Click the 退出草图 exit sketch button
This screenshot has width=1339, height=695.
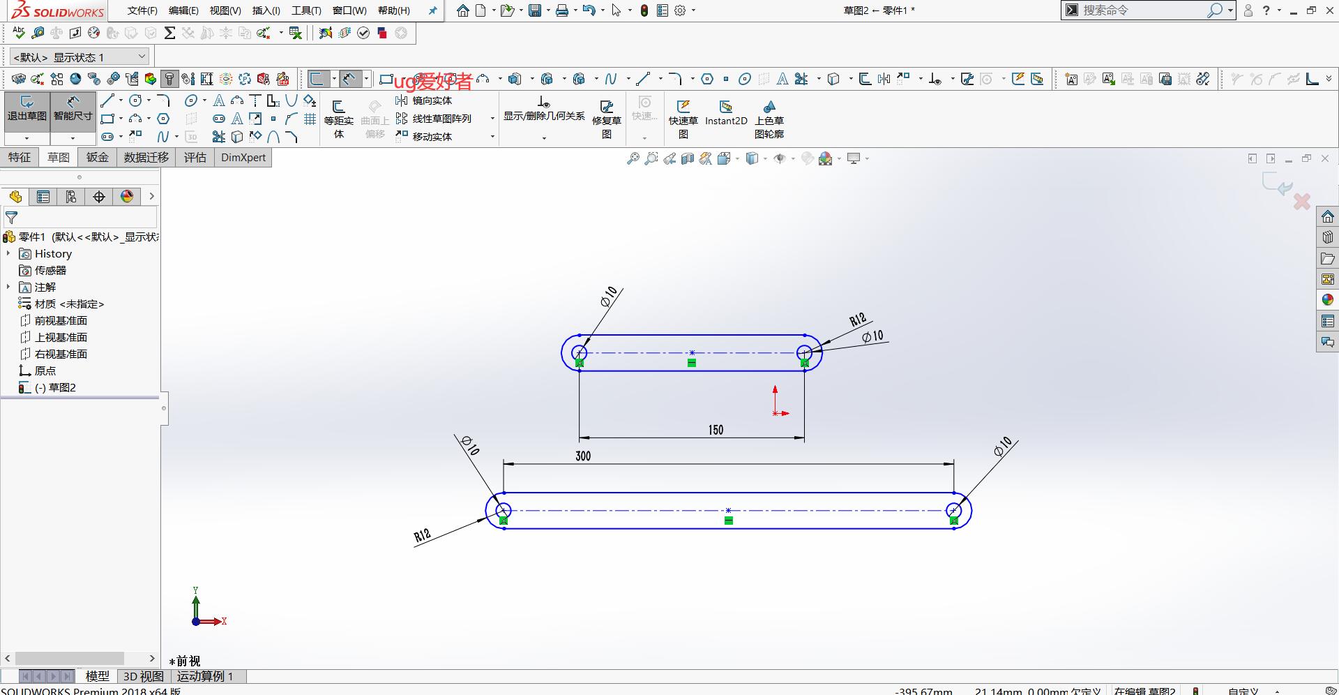[x=27, y=110]
